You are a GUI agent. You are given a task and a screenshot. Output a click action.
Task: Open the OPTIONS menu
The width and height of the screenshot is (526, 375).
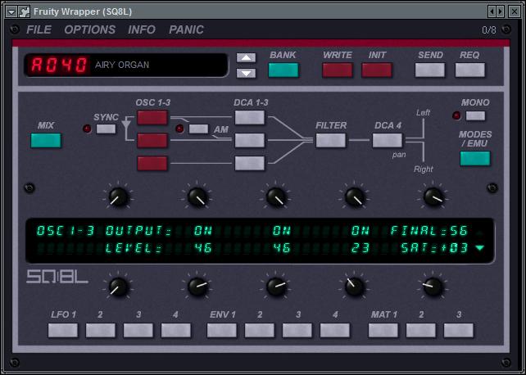89,29
